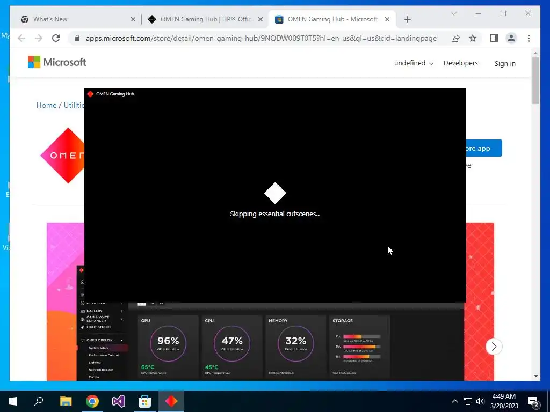
Task: Open Google Chrome from taskbar
Action: coord(92,401)
